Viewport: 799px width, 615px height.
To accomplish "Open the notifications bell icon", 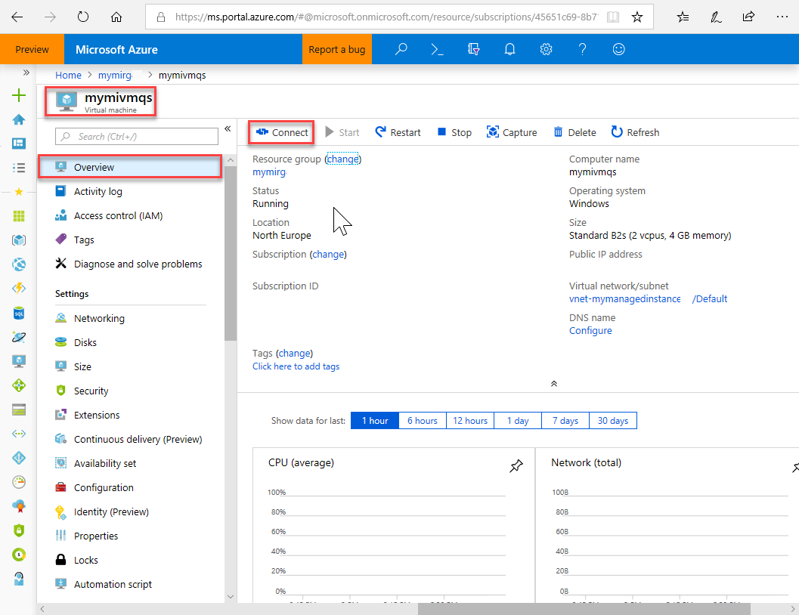I will [510, 49].
